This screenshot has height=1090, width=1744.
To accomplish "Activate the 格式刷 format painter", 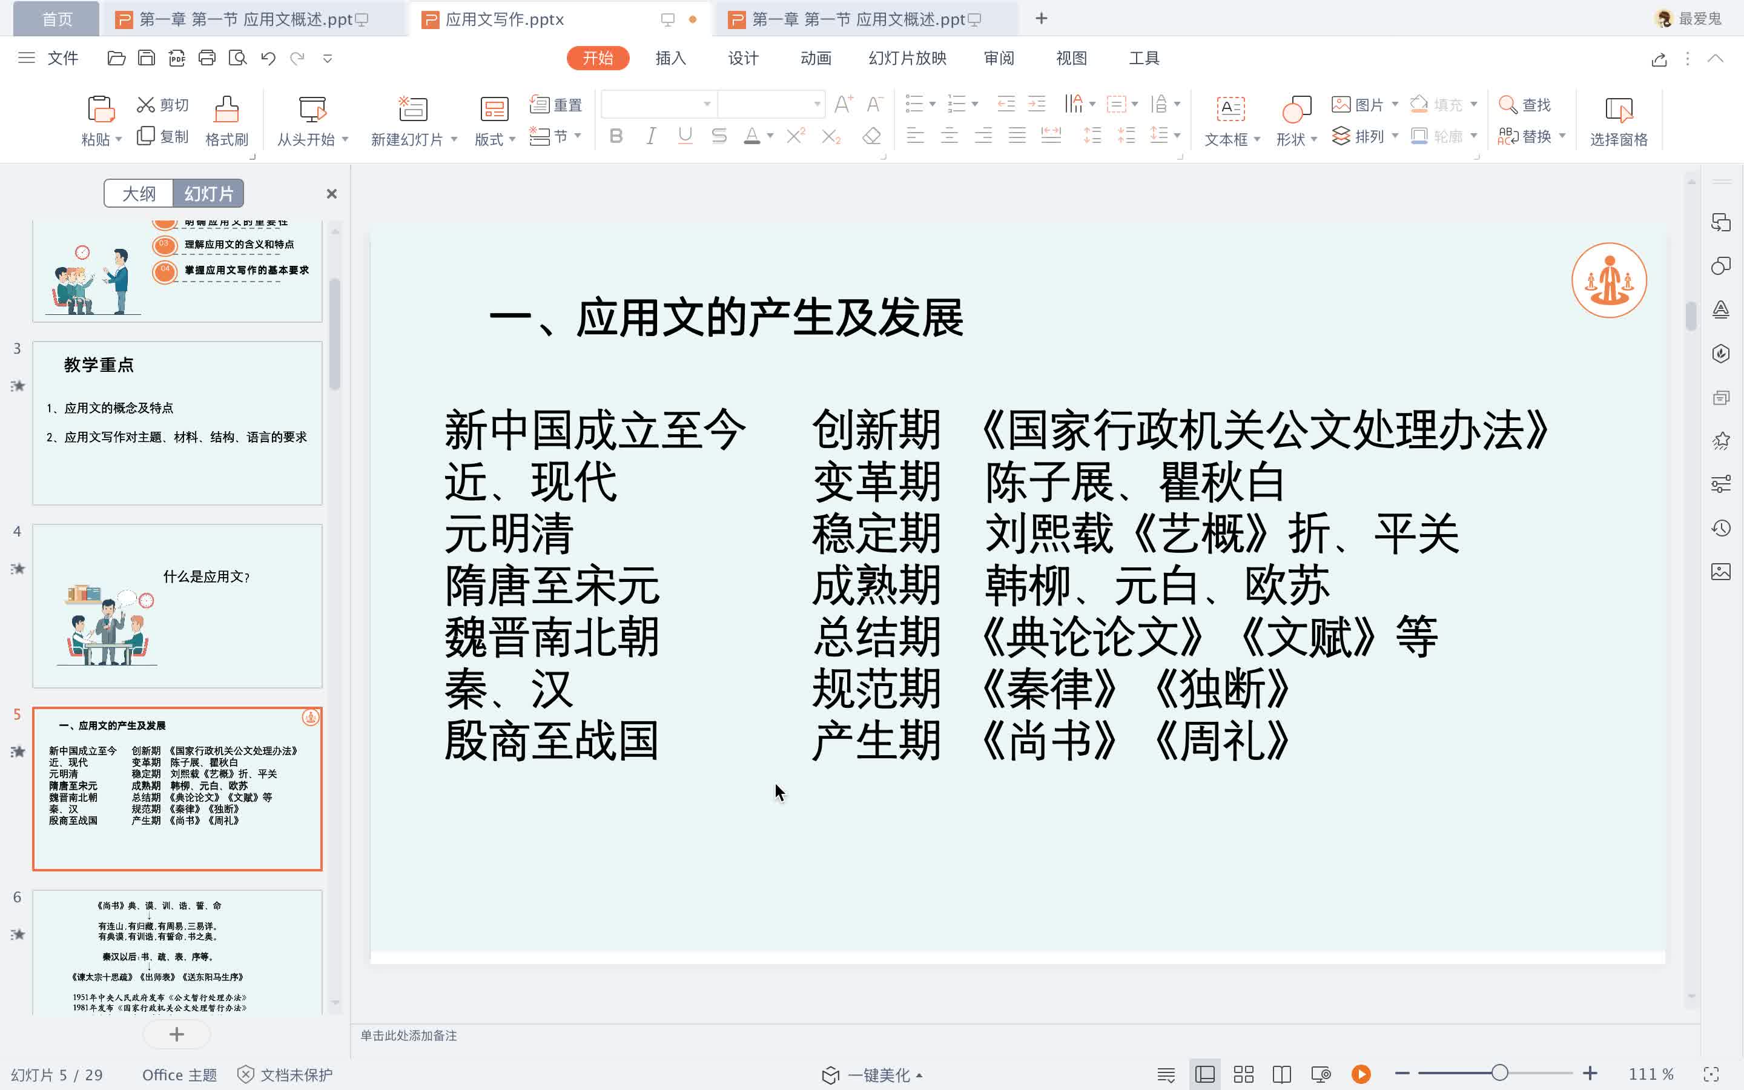I will pyautogui.click(x=226, y=121).
